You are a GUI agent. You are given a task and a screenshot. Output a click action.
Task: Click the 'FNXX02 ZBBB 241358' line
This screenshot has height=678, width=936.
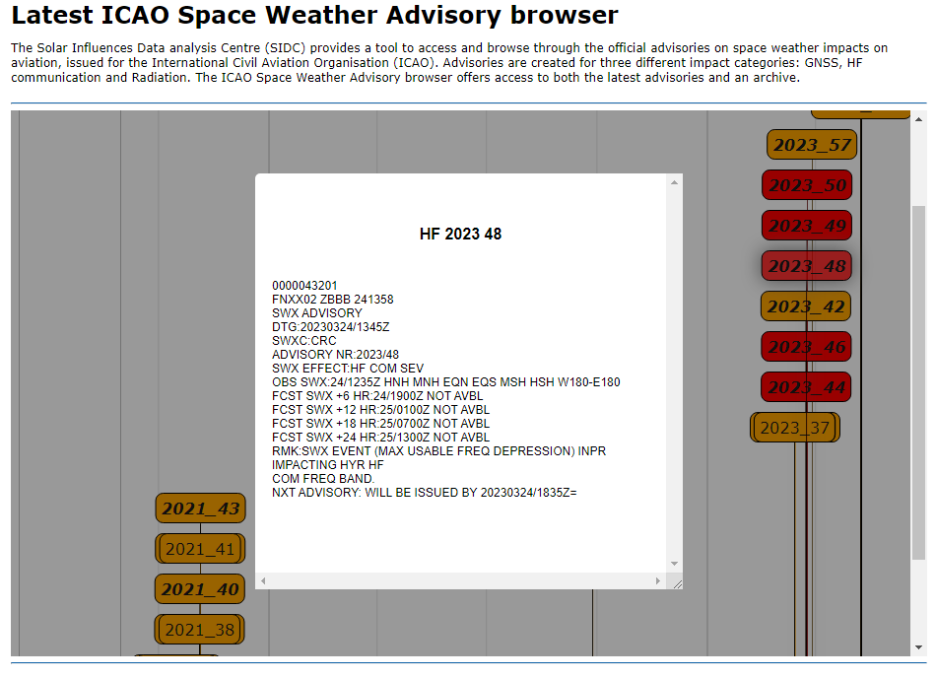[333, 300]
